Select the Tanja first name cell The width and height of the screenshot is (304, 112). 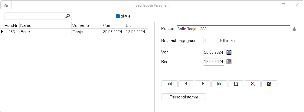[87, 32]
